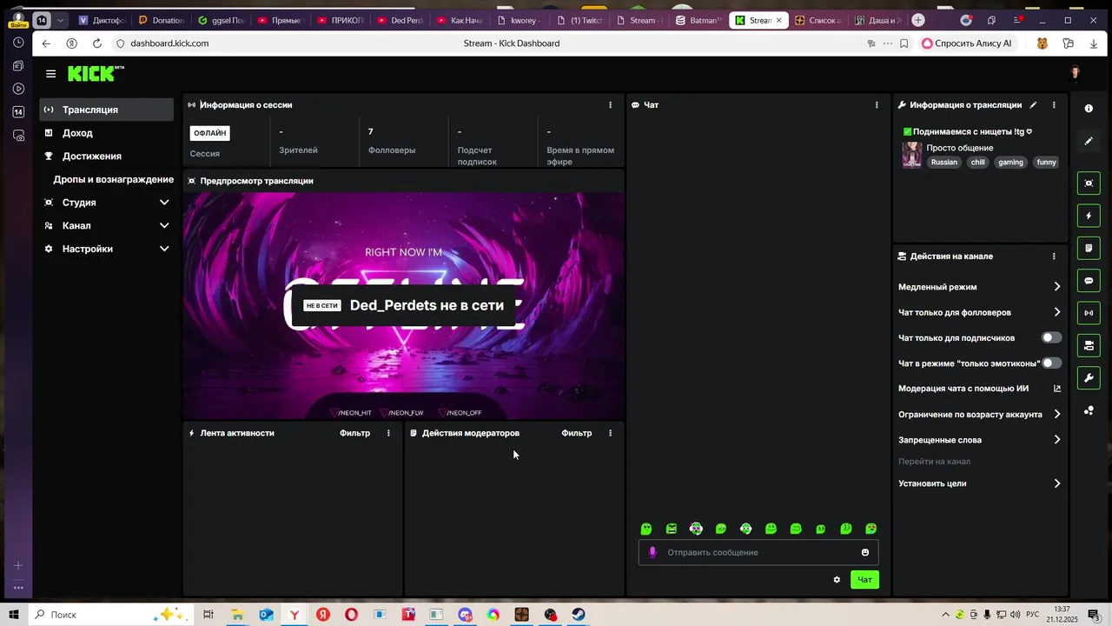Switch to the kworey browser tab

[519, 20]
